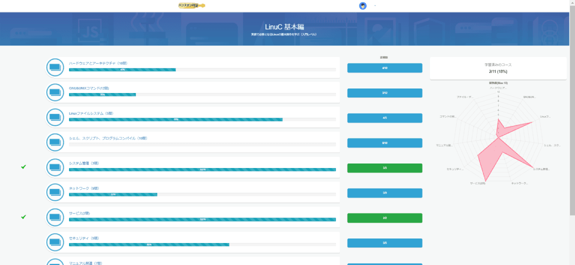Click the 学習済みのコース summary card
The height and width of the screenshot is (265, 575).
[x=498, y=68]
